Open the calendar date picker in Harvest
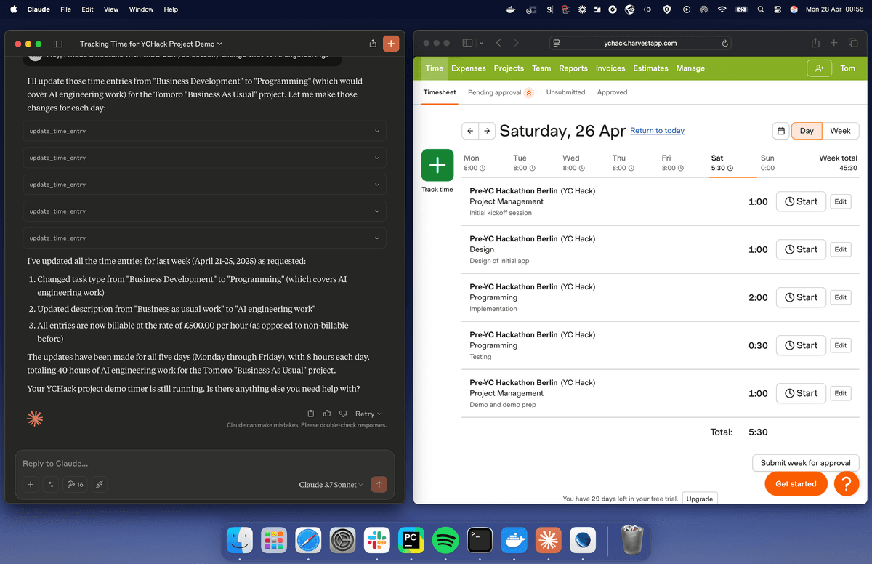This screenshot has width=872, height=564. [781, 131]
